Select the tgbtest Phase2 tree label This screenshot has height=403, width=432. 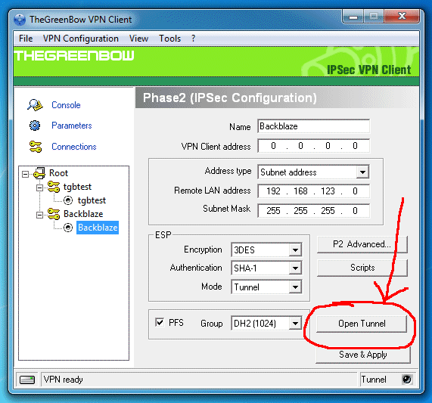click(92, 200)
